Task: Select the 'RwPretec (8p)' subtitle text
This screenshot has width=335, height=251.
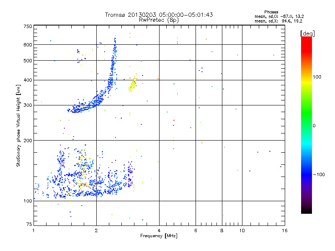Action: [x=159, y=20]
